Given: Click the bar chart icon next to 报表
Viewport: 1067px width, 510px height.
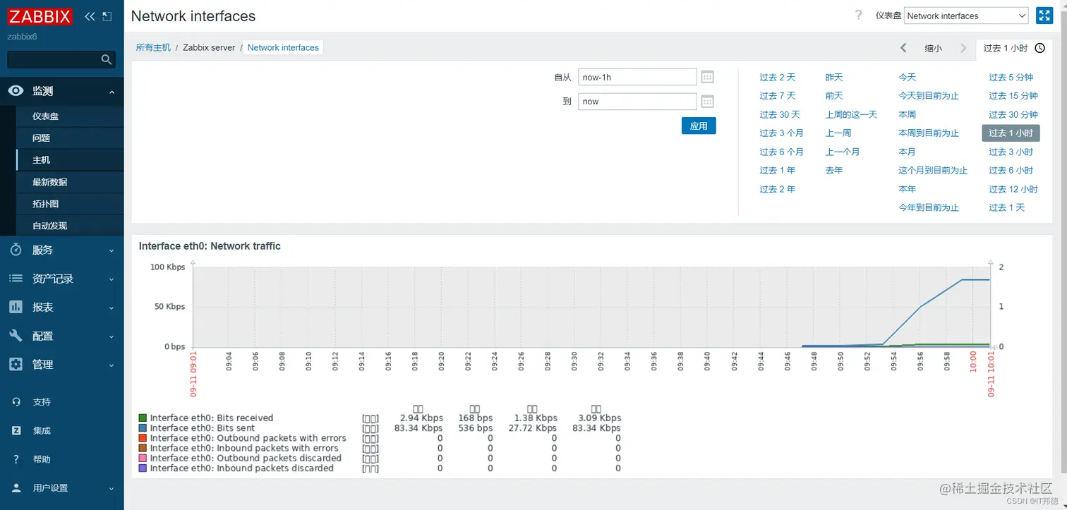Looking at the screenshot, I should [x=16, y=307].
